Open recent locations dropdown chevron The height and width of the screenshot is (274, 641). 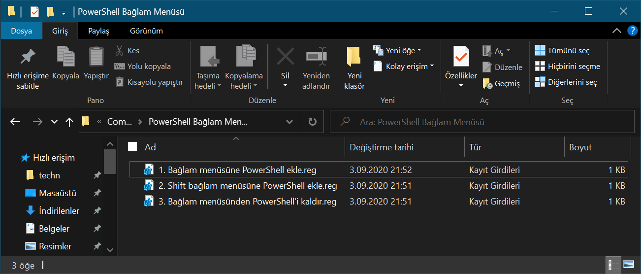pos(54,122)
